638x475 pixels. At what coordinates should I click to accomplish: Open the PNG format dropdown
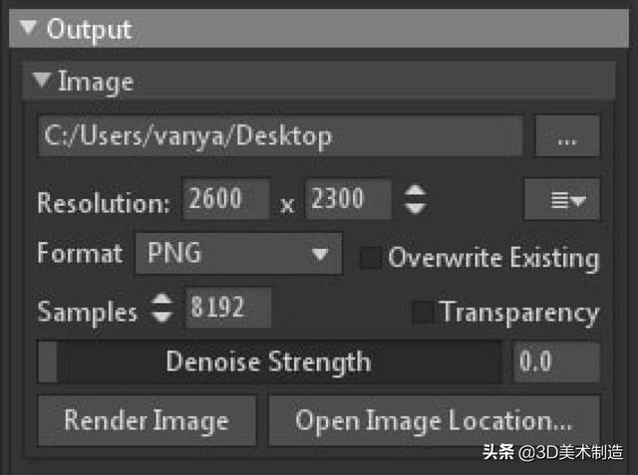pyautogui.click(x=238, y=254)
